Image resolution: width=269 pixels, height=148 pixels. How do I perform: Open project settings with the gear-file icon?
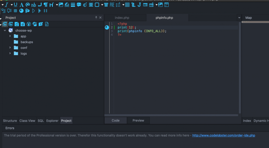[x=23, y=24]
